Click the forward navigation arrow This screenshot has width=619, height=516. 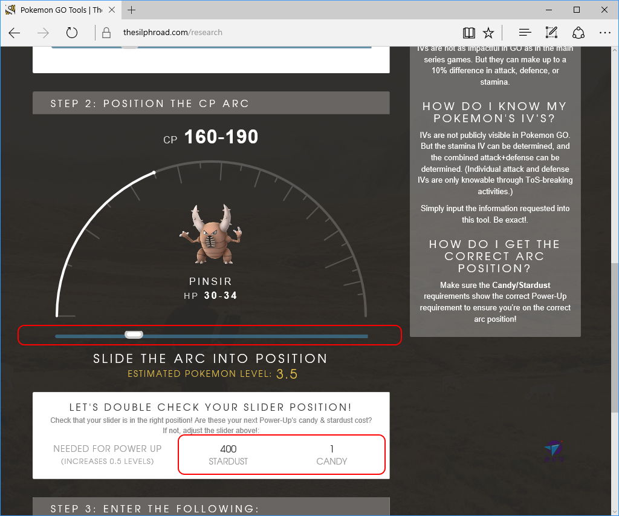[x=43, y=33]
